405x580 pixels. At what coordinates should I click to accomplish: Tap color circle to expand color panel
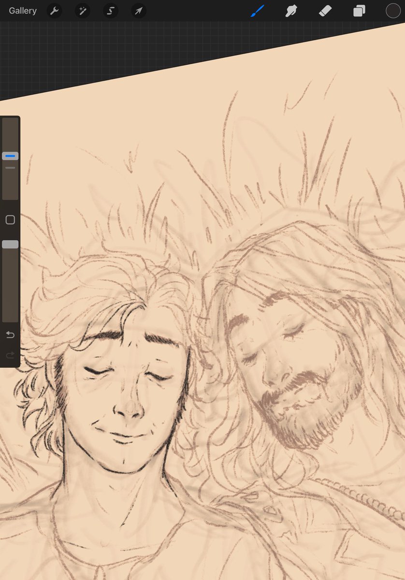pos(393,11)
